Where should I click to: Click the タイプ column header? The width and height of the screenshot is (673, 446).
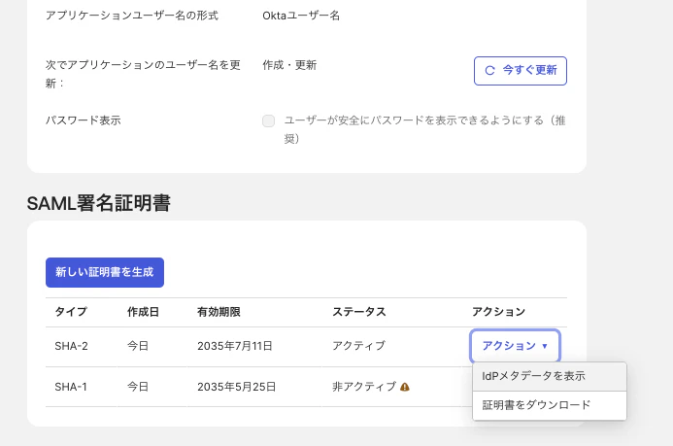71,312
